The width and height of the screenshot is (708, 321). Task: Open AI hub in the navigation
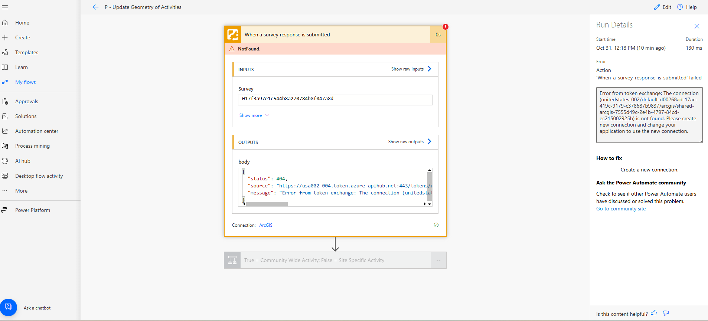[x=23, y=161]
